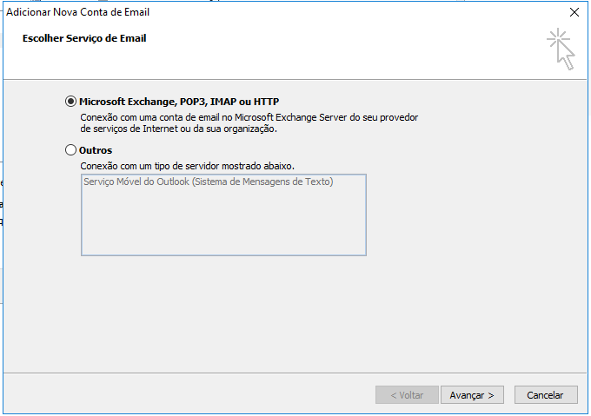This screenshot has width=591, height=416.
Task: Click the cursor wizard icon in header
Action: [561, 50]
